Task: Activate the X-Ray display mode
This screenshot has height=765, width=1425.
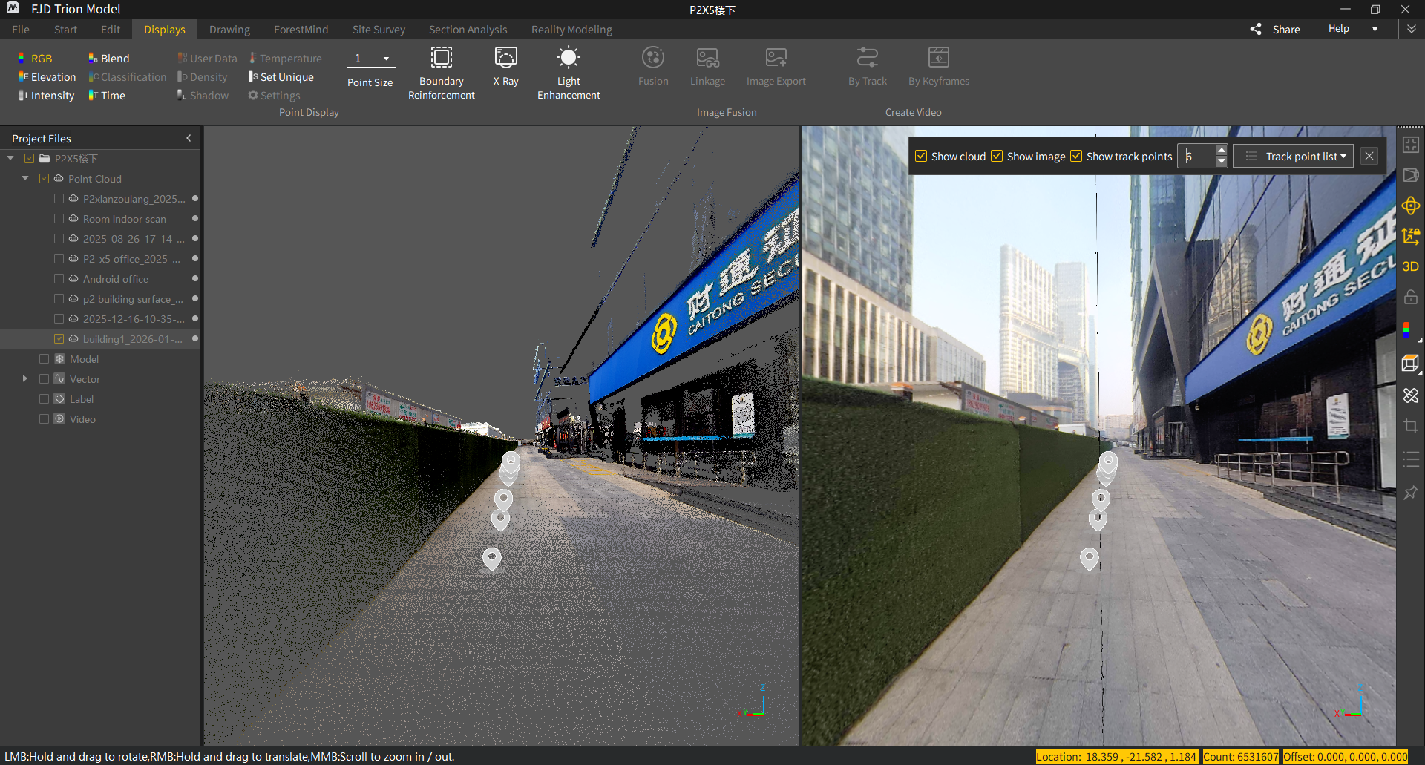Action: (505, 67)
